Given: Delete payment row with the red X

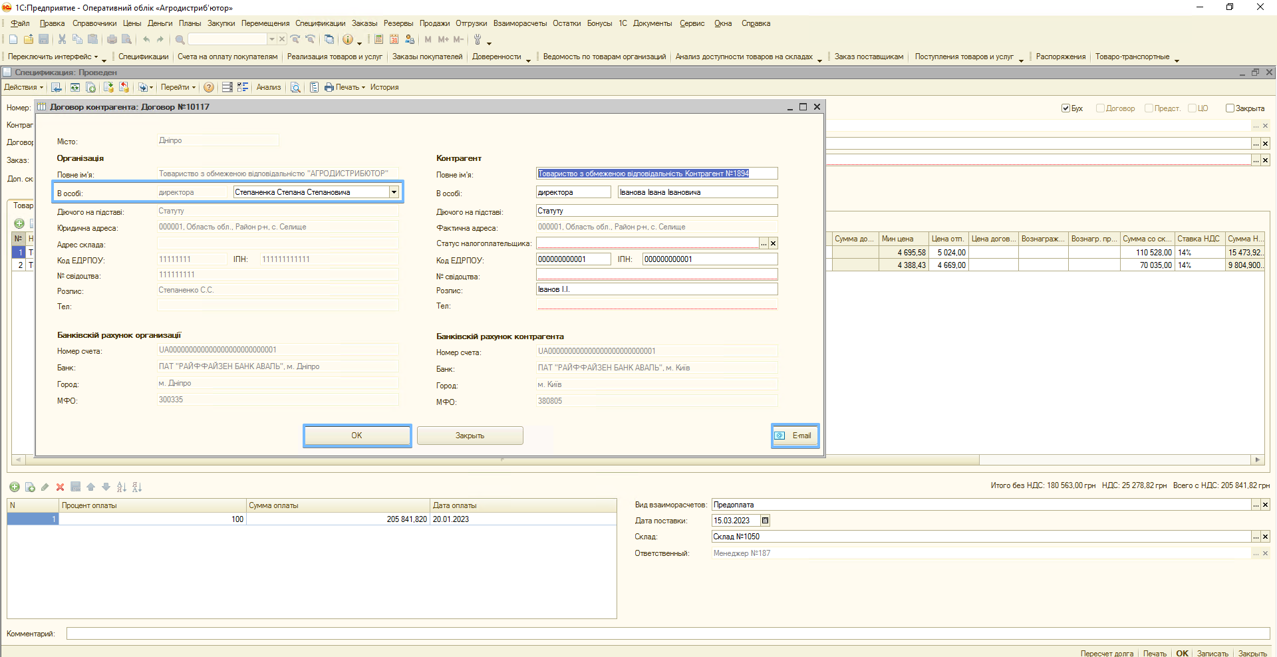Looking at the screenshot, I should (60, 487).
